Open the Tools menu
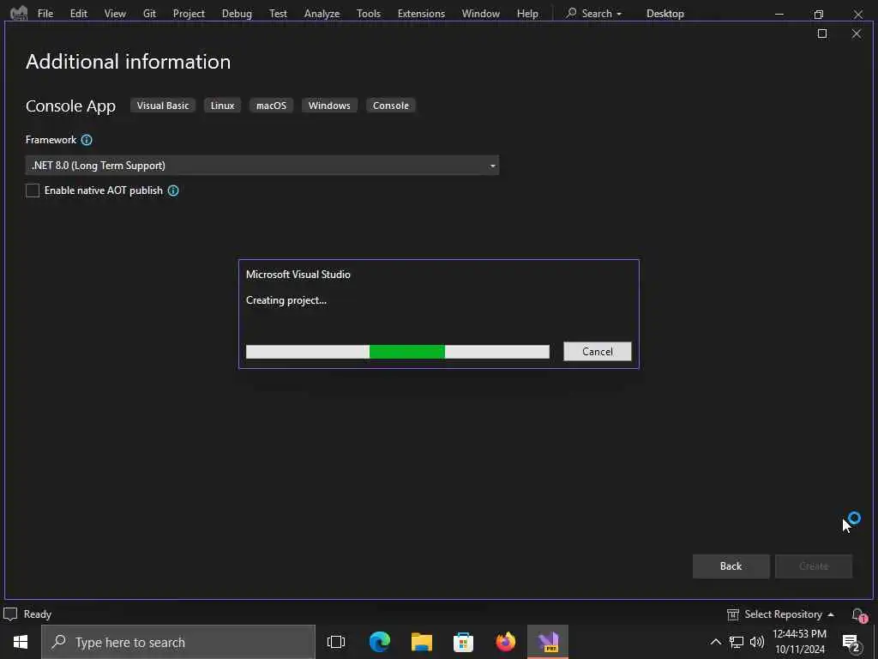 [369, 14]
